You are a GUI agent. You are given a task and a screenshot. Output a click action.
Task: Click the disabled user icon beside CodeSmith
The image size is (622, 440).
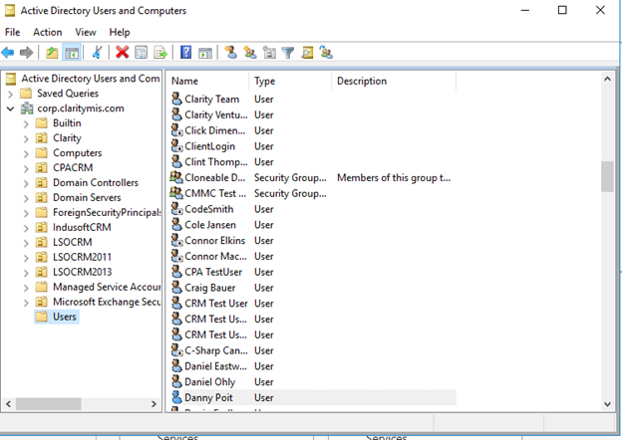176,209
